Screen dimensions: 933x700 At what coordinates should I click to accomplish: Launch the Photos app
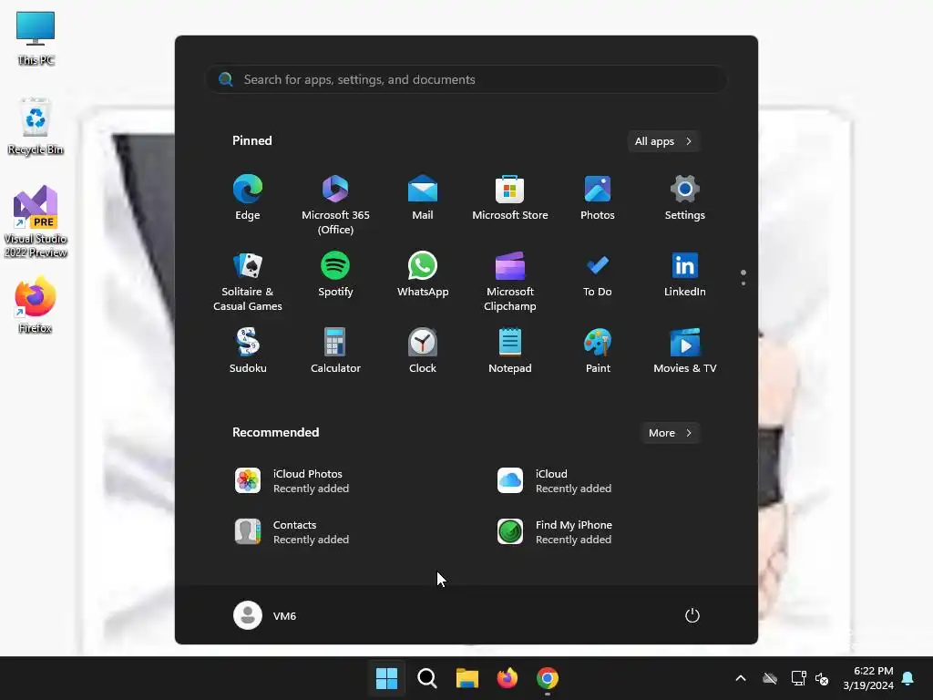[x=598, y=198]
